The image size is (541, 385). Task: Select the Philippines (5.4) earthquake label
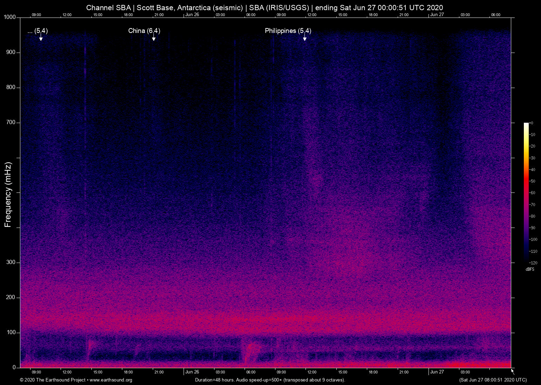click(x=288, y=31)
